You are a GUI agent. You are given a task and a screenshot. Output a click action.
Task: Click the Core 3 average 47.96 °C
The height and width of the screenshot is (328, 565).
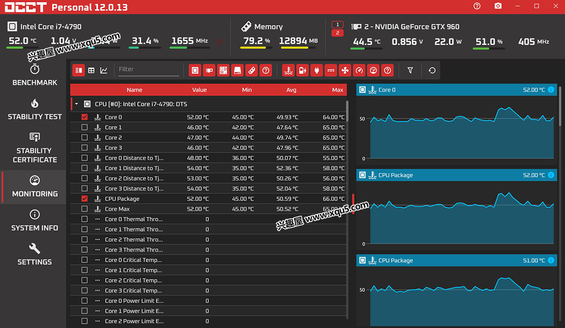click(x=288, y=148)
